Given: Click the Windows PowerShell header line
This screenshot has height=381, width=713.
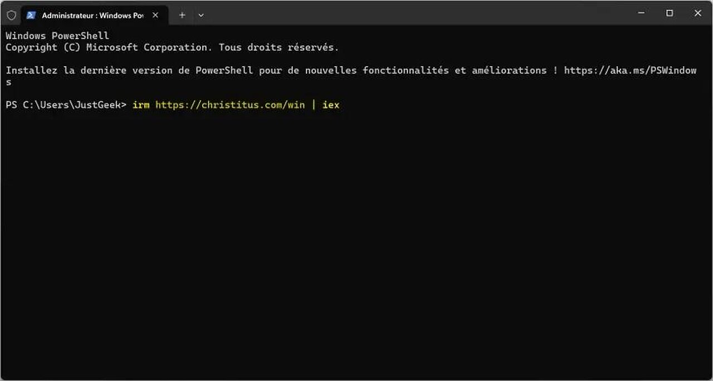Looking at the screenshot, I should [57, 36].
